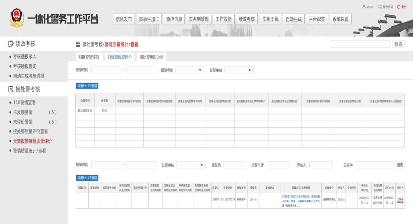
Task: Open the 查控信息 menu
Action: tap(174, 19)
